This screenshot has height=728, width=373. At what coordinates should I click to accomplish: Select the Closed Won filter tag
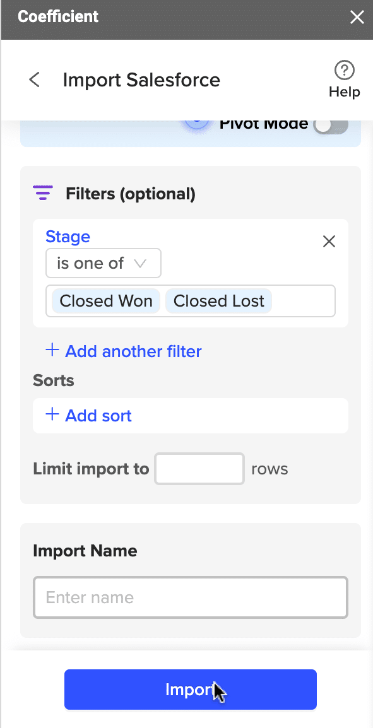106,301
